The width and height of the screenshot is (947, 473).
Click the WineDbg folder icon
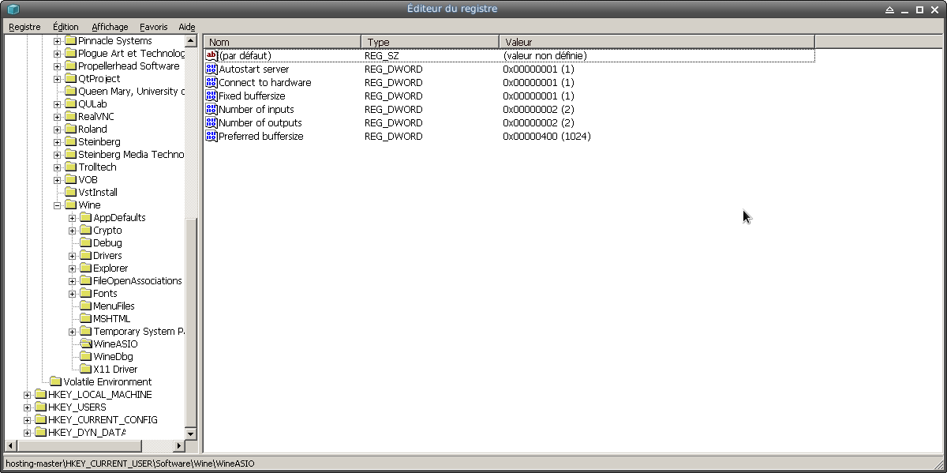click(85, 357)
